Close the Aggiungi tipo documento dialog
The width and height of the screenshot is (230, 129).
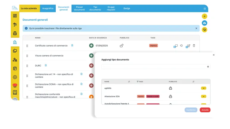click(214, 55)
